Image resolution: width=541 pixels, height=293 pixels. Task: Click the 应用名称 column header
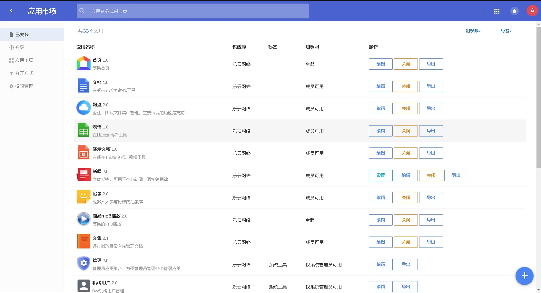[x=85, y=47]
